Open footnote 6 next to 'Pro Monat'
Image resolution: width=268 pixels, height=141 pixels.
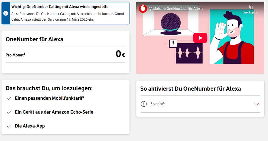point(24,54)
